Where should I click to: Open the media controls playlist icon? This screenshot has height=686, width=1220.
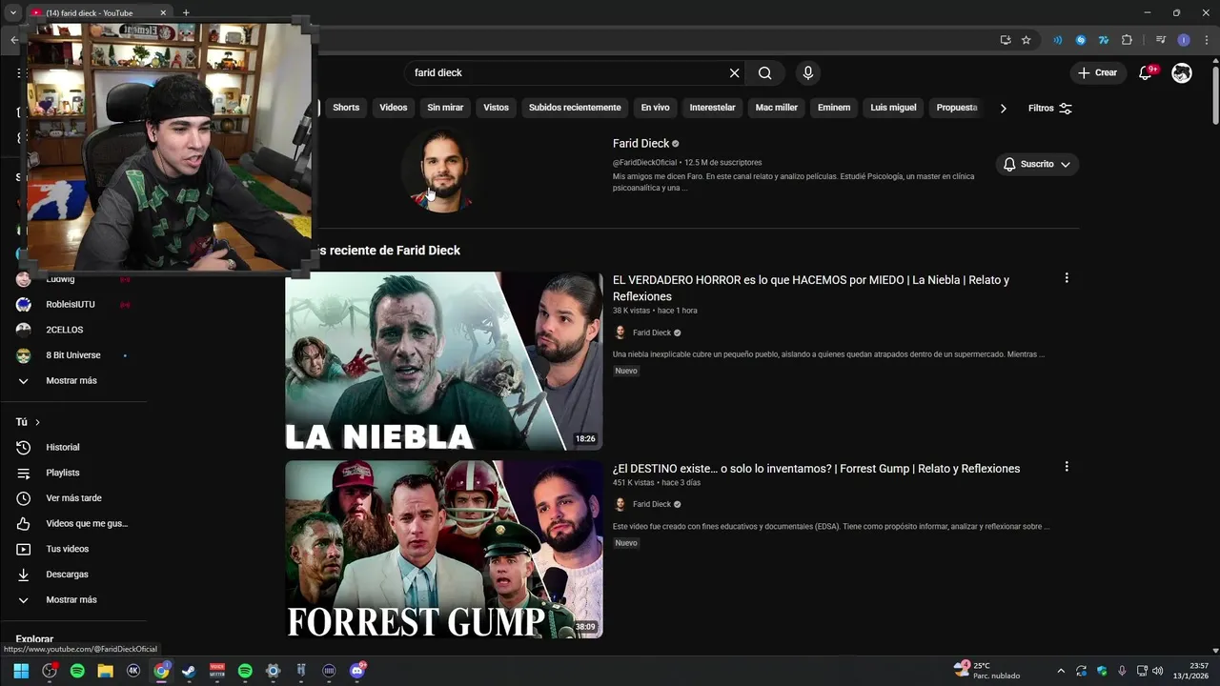[x=1161, y=40]
